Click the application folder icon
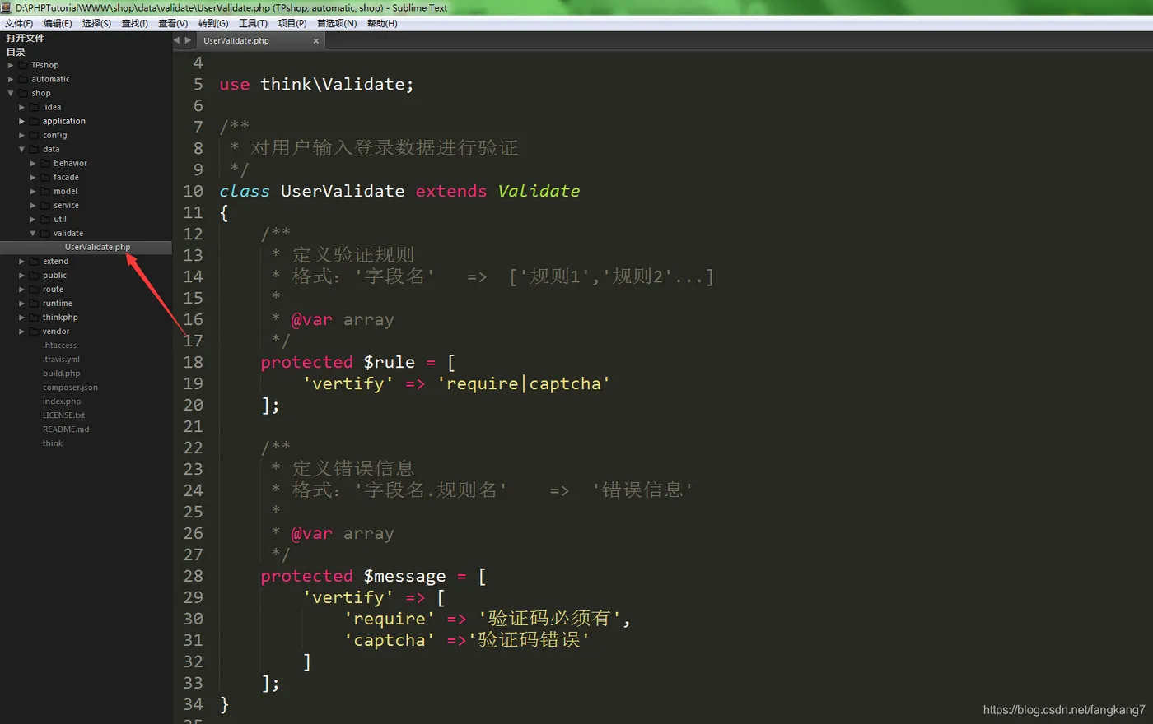The image size is (1153, 724). (x=35, y=121)
